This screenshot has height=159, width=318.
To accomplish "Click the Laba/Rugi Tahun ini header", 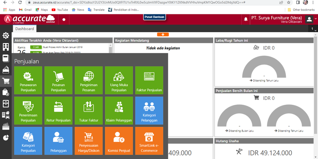I will click(264, 40).
